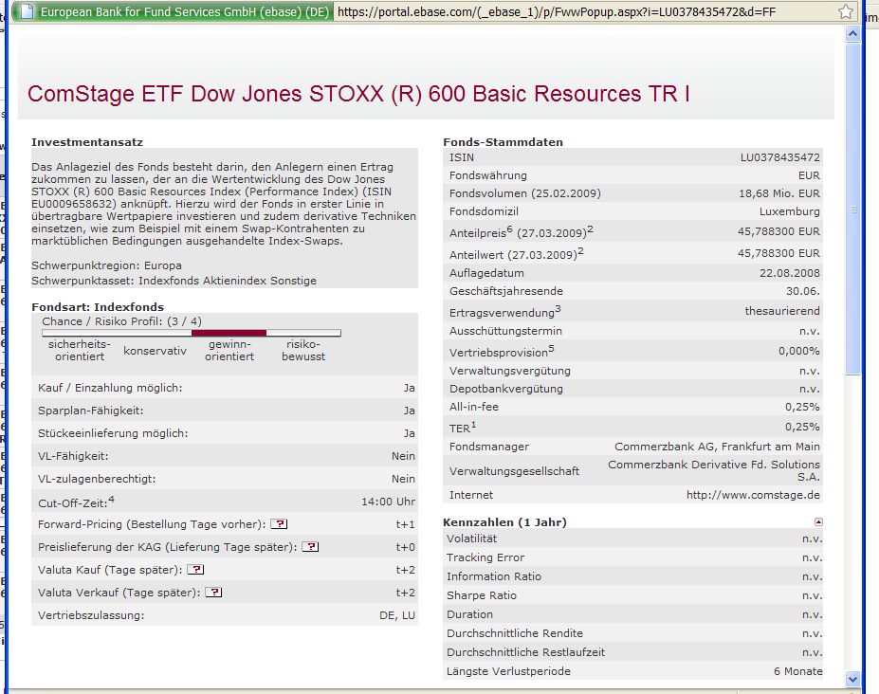Click the Chance / Risiko profile bar

coord(192,333)
